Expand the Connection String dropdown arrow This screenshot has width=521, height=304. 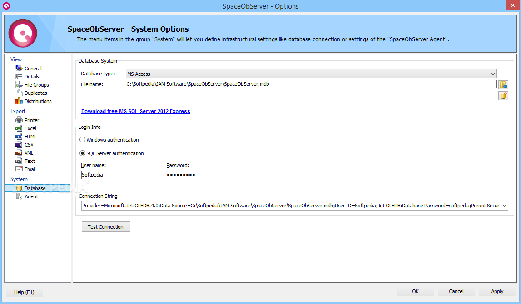coord(504,206)
